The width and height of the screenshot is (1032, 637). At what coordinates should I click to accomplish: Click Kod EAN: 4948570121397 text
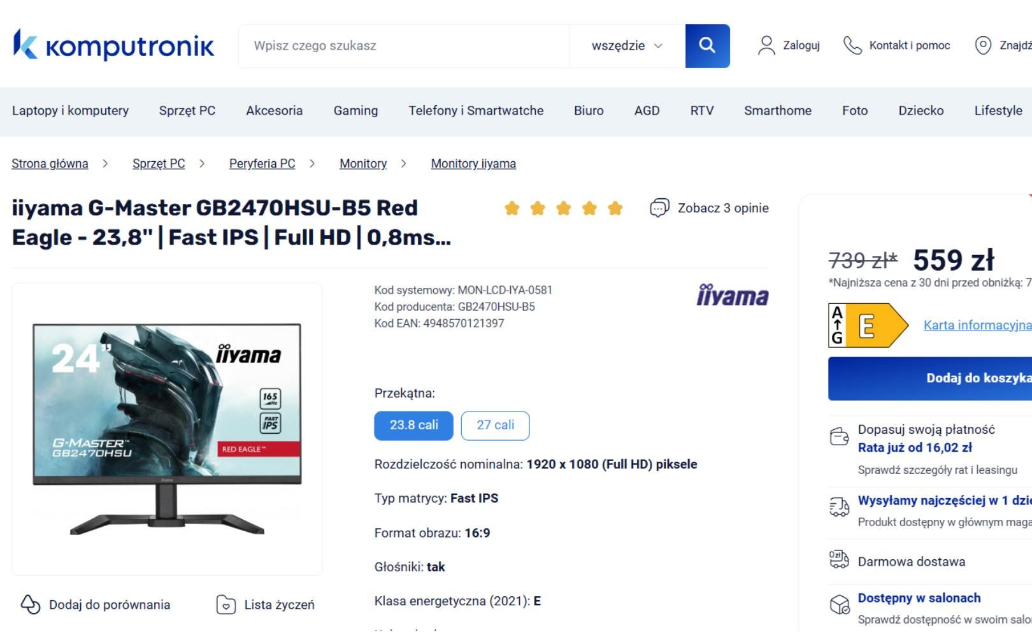tap(439, 324)
